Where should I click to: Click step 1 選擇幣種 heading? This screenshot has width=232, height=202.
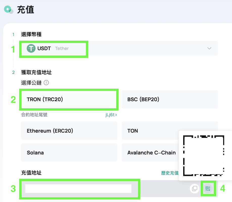pyautogui.click(x=31, y=34)
